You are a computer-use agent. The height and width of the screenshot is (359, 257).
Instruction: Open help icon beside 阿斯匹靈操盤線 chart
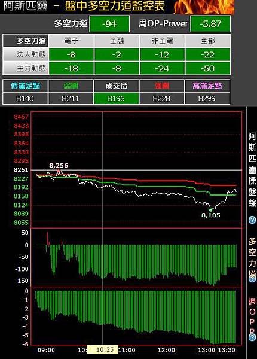coord(252,220)
